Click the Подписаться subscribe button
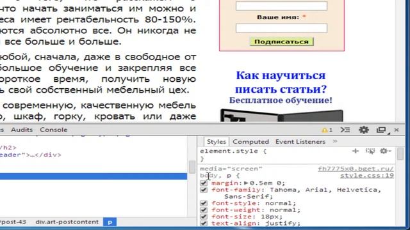Screen dimensions: 410x230 281,42
